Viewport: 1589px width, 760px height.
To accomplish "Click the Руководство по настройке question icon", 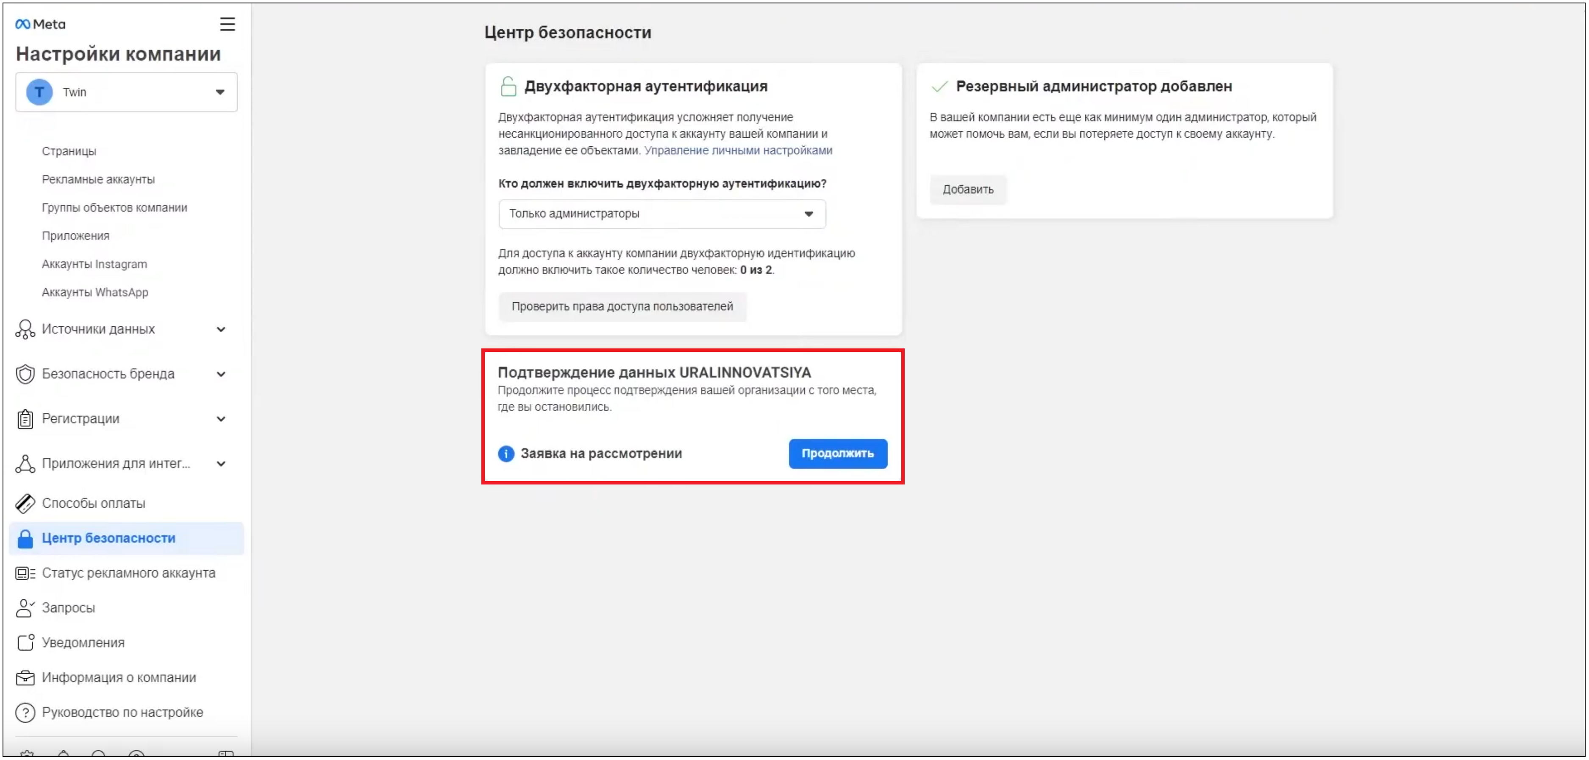I will 25,713.
